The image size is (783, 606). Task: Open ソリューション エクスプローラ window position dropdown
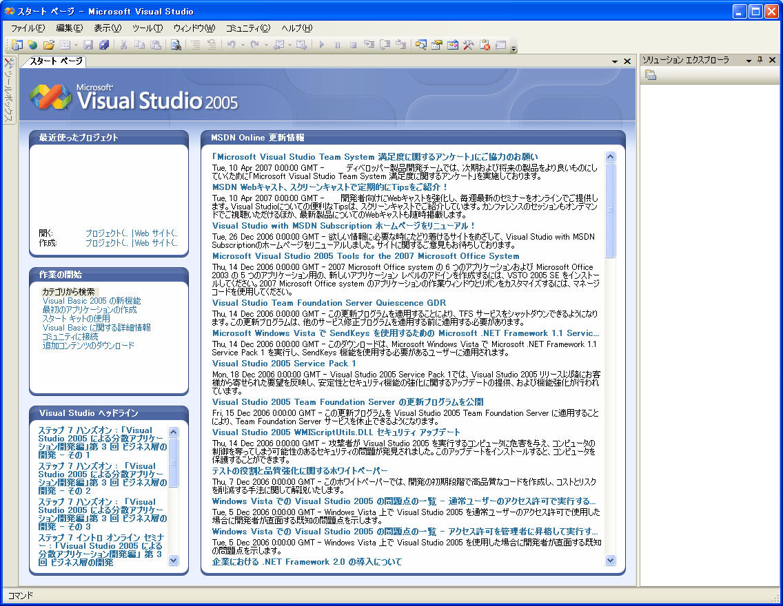pos(749,61)
